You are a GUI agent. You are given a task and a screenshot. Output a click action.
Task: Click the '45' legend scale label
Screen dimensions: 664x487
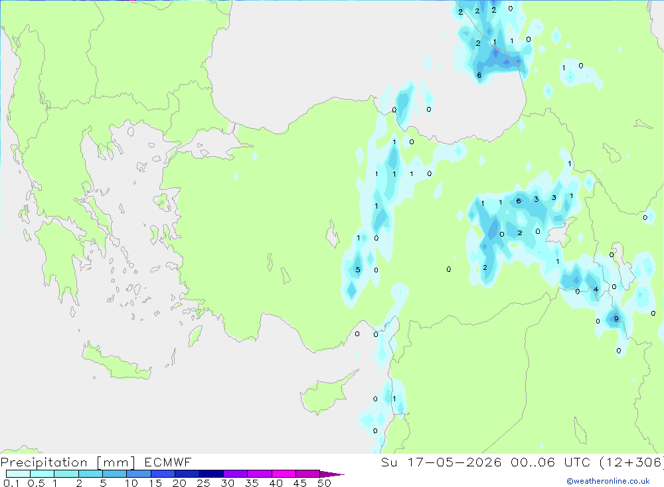[300, 483]
